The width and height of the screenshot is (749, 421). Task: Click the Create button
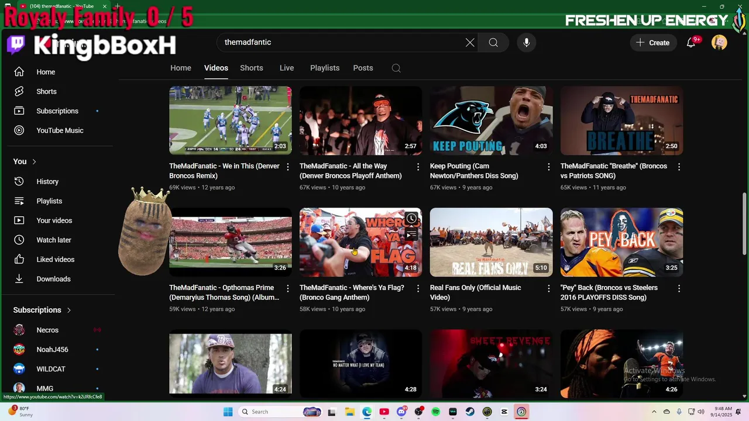(x=653, y=43)
